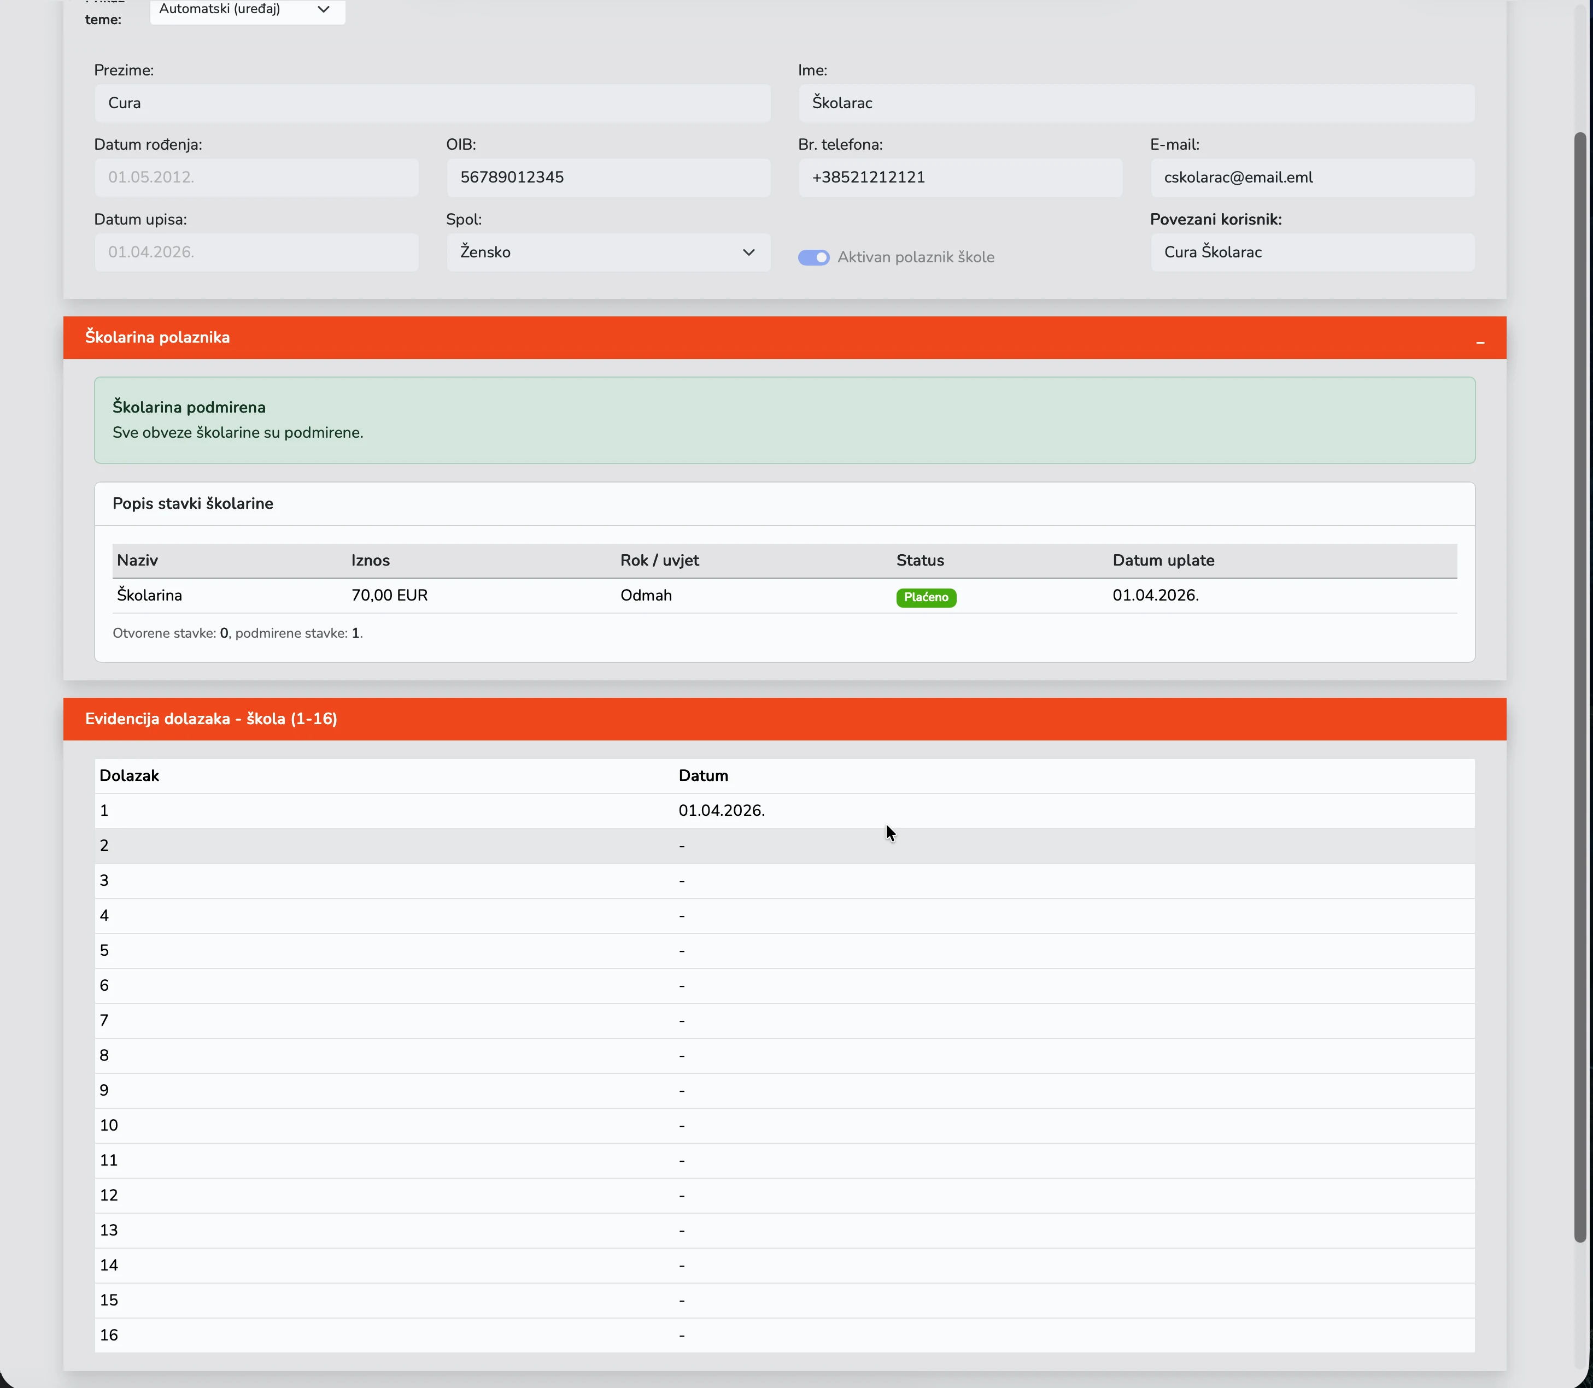
Task: Toggle Aktivan polaznik škole switch
Action: point(813,257)
